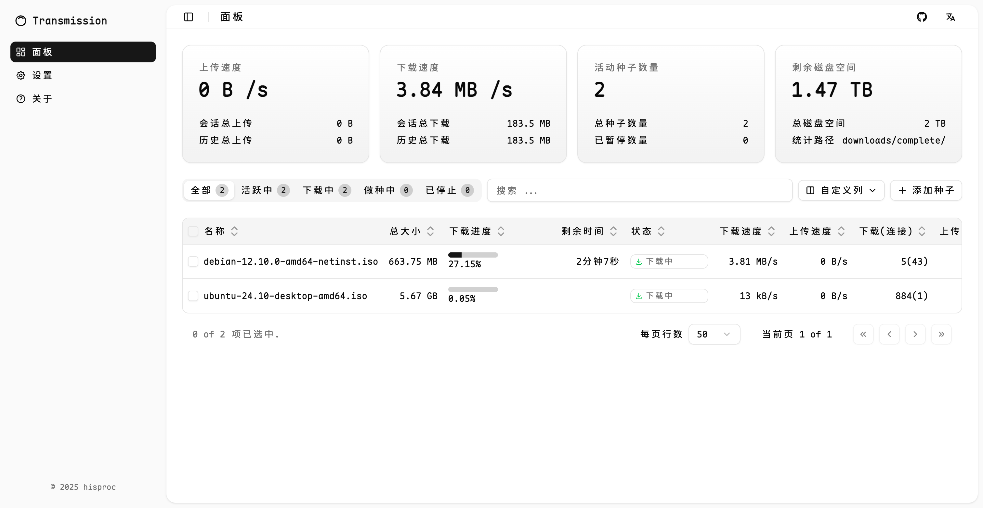The height and width of the screenshot is (508, 983).
Task: Open 面板 in the sidebar
Action: pos(83,52)
